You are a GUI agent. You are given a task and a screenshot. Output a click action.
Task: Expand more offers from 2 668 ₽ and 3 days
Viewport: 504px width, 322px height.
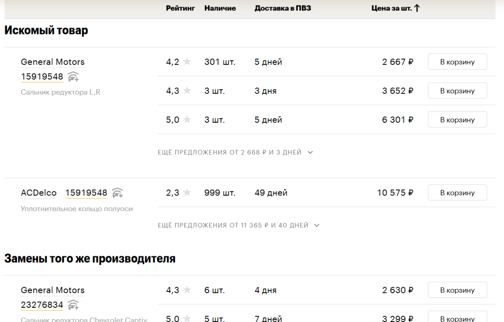click(x=235, y=152)
